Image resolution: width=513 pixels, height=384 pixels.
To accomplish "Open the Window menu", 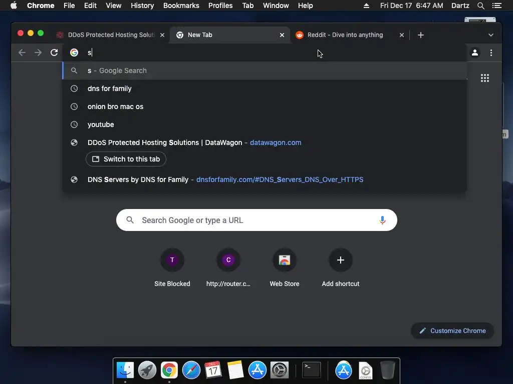I will pyautogui.click(x=276, y=5).
